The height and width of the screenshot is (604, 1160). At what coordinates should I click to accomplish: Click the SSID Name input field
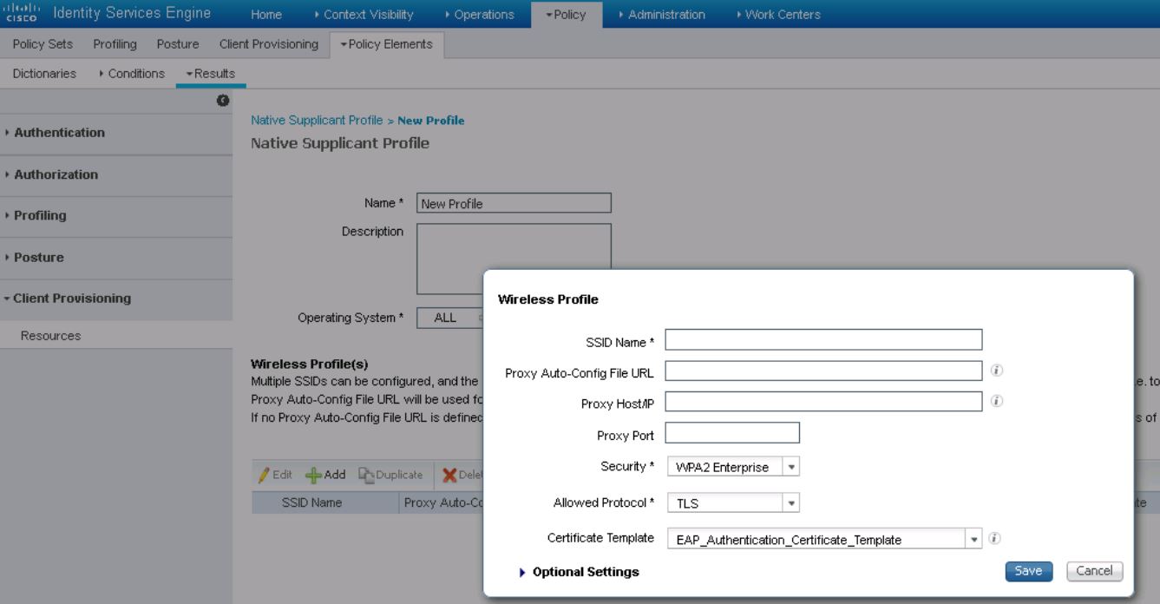coord(823,339)
